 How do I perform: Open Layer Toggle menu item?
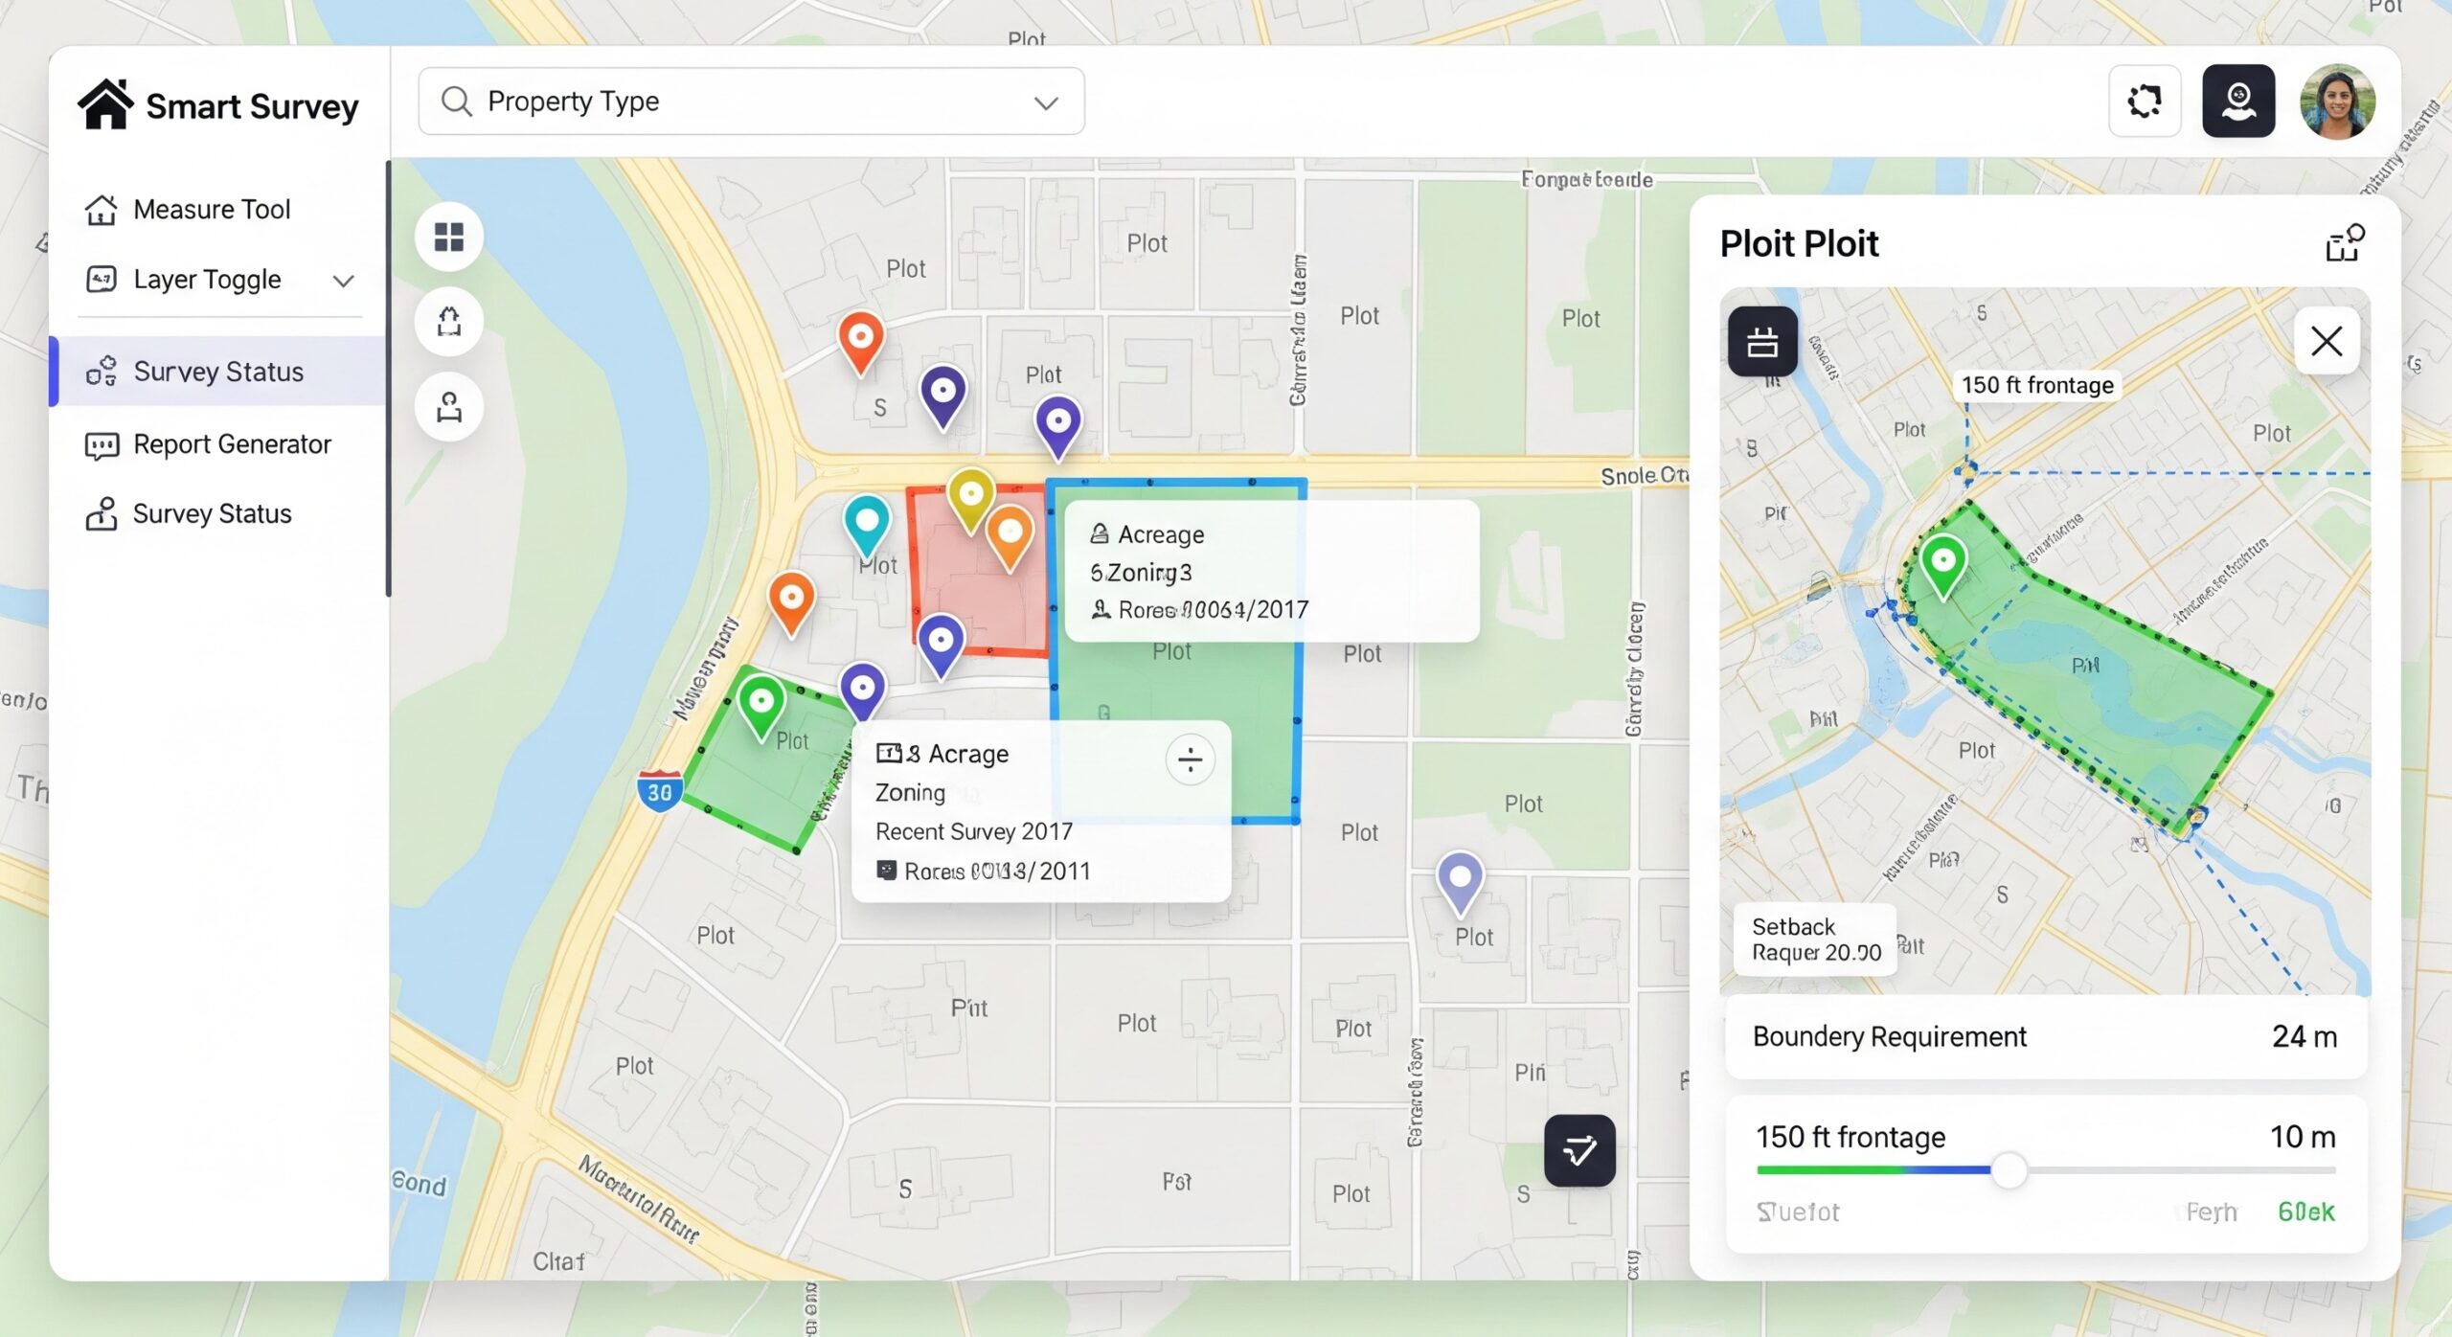207,280
